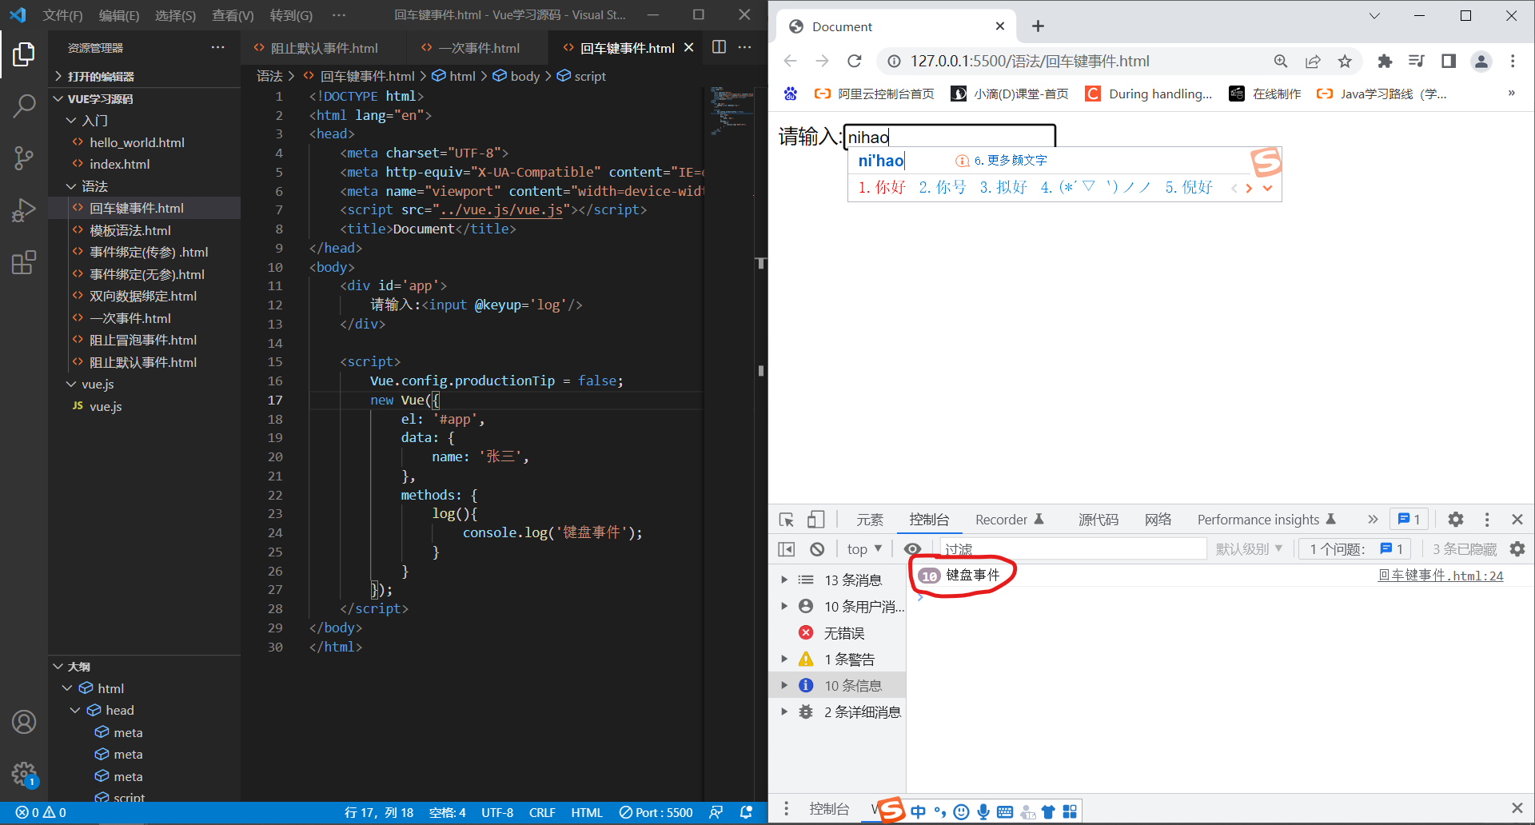Expand the 2 条详细消息 group
Screen dimensions: 1535x825
pyautogui.click(x=784, y=711)
